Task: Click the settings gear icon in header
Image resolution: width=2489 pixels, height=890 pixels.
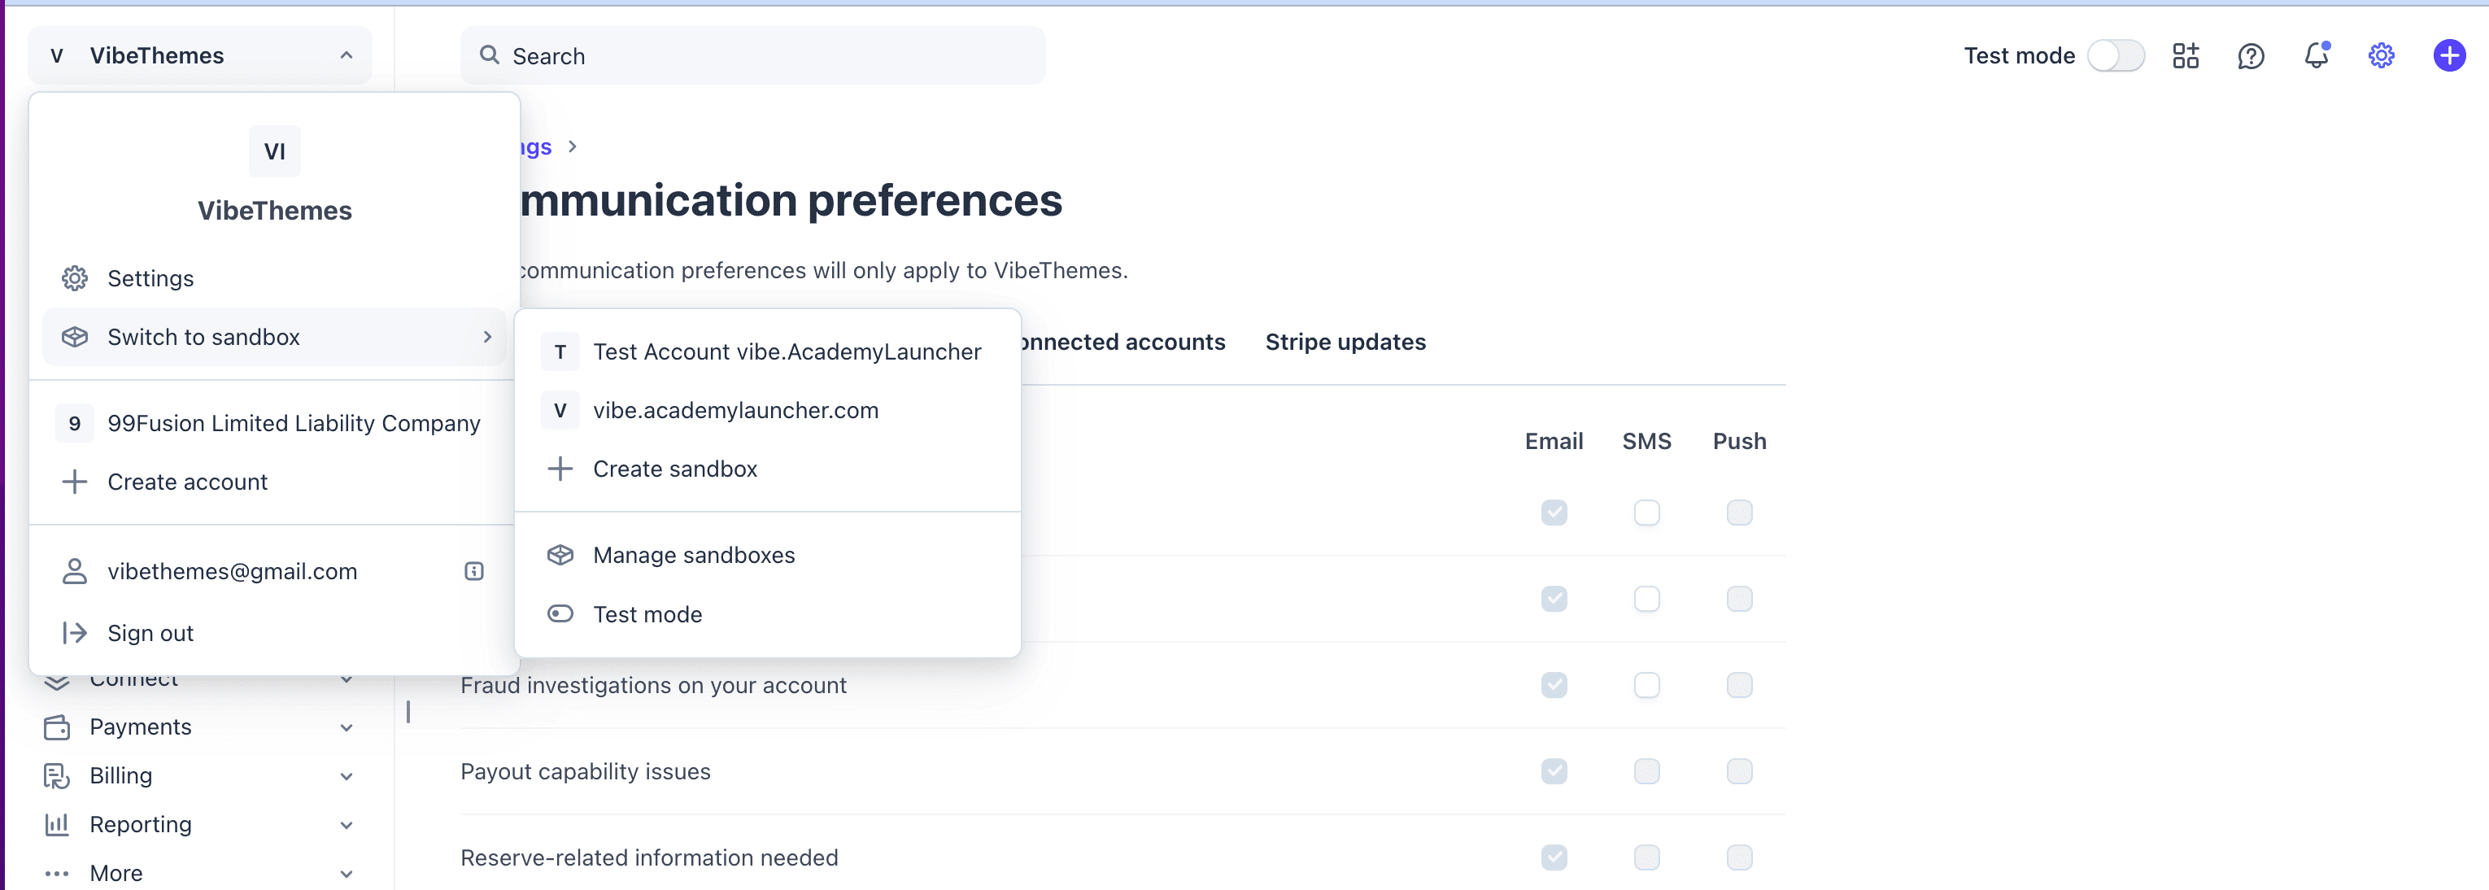Action: coord(2381,56)
